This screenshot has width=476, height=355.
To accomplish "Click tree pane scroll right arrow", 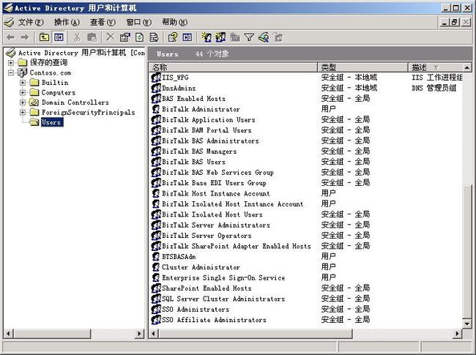I will coord(139,334).
